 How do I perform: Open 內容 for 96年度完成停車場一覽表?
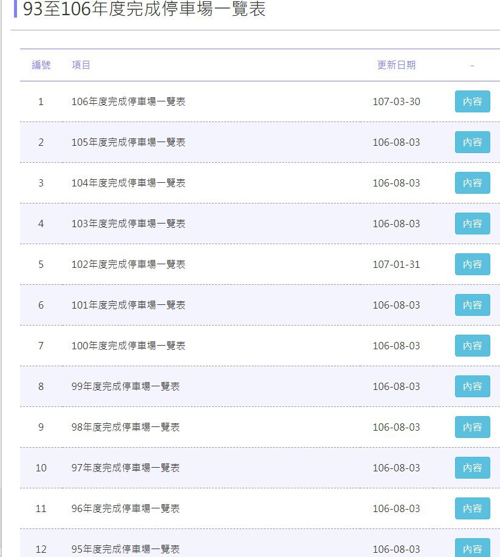[x=472, y=508]
